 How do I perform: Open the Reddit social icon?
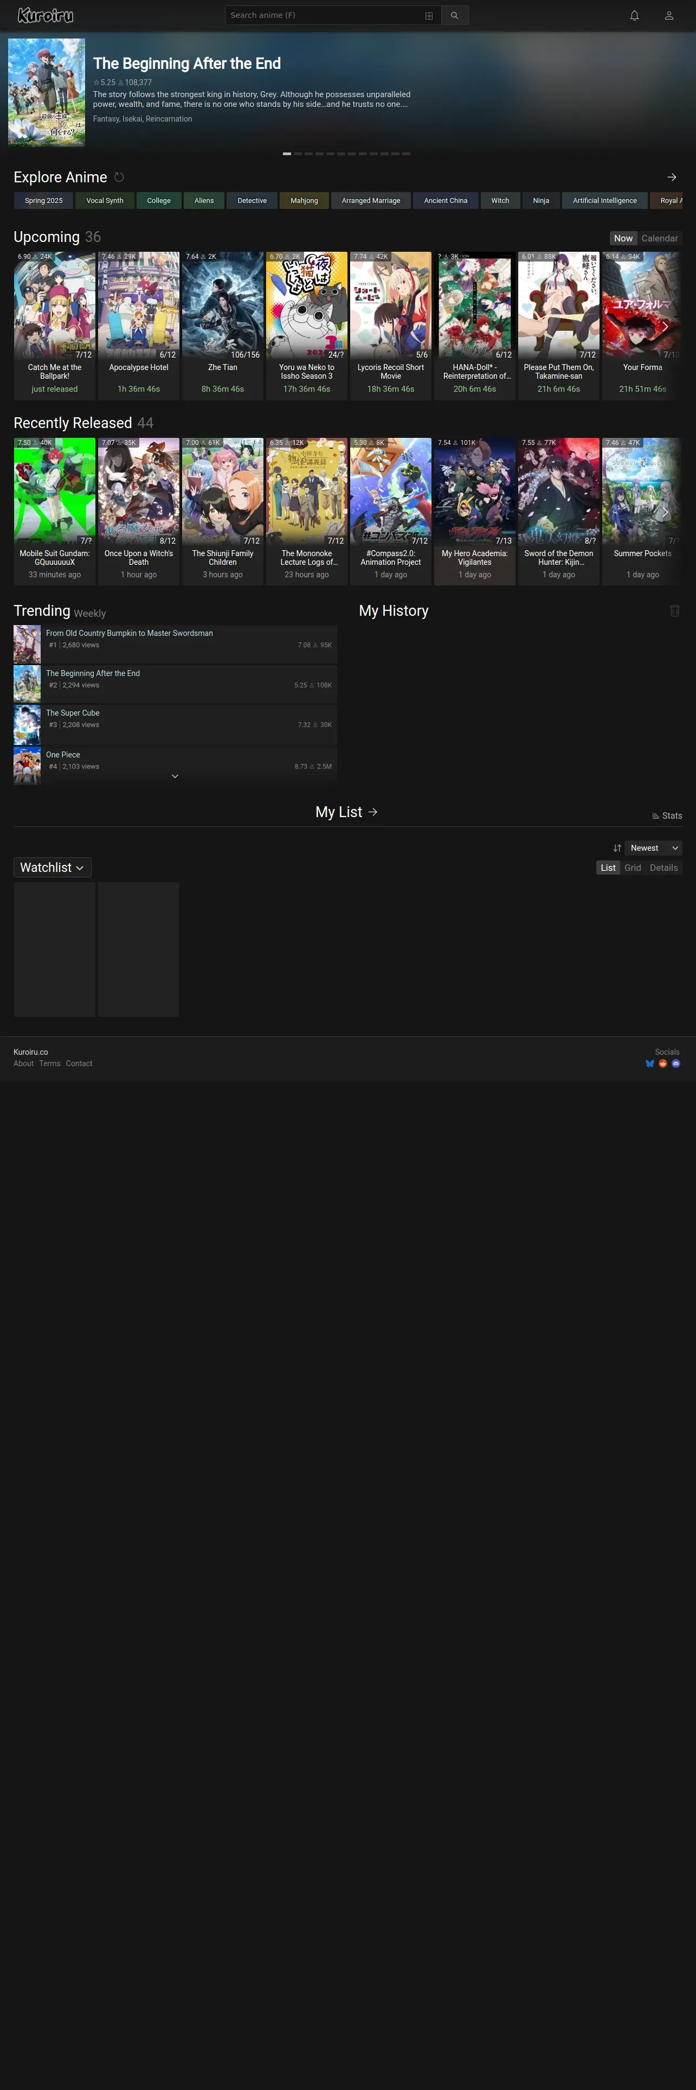pos(663,1063)
